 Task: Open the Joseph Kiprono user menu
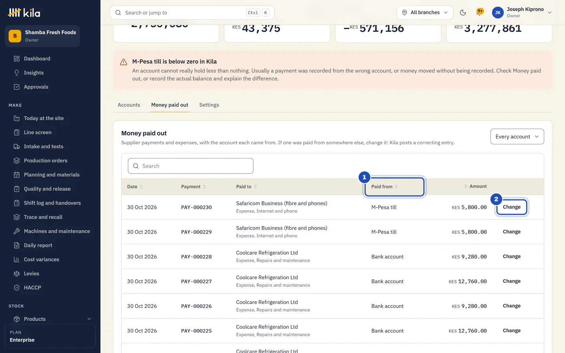click(x=522, y=13)
